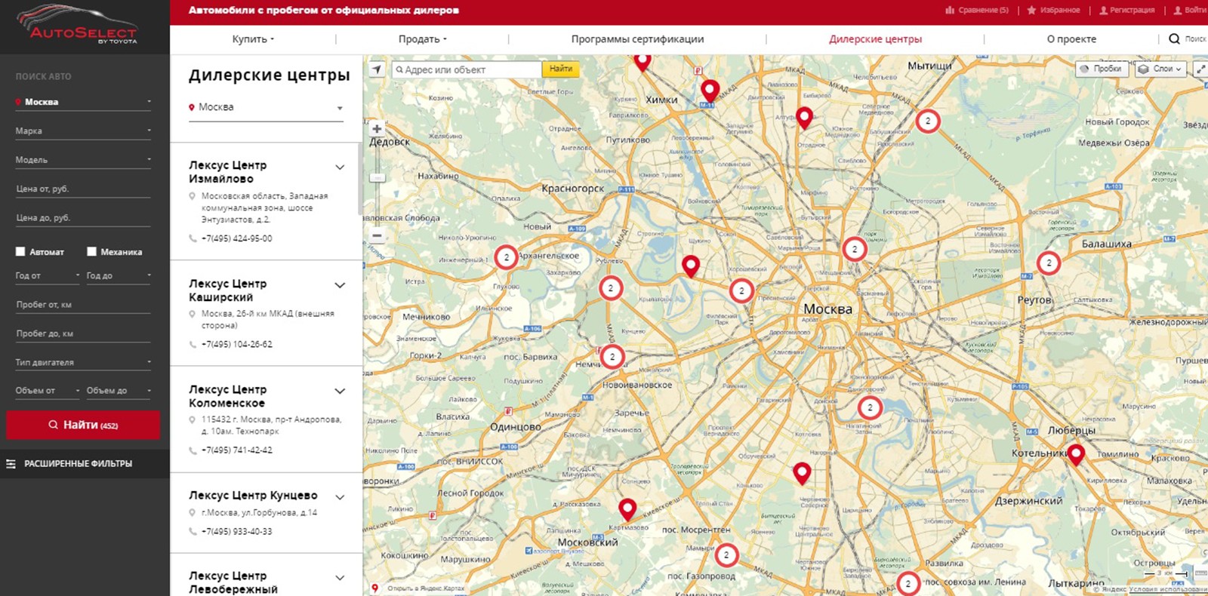Expand Лексус Центр Измайлово entry

coord(340,167)
